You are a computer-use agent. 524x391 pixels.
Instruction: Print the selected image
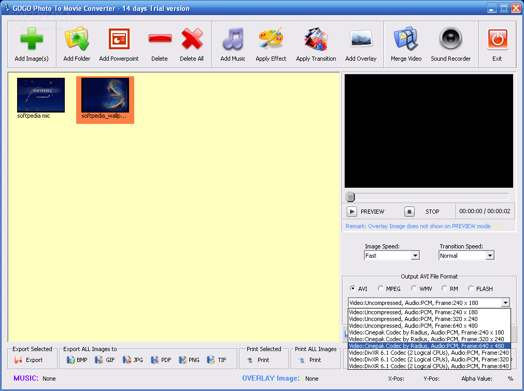(258, 360)
